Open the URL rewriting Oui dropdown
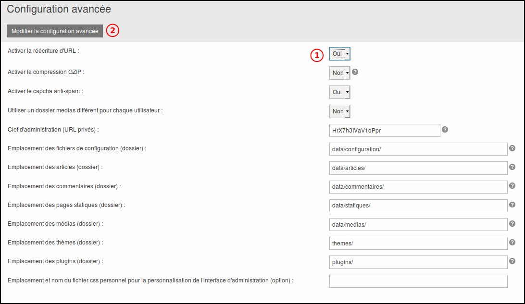Image resolution: width=525 pixels, height=304 pixels. [x=340, y=54]
